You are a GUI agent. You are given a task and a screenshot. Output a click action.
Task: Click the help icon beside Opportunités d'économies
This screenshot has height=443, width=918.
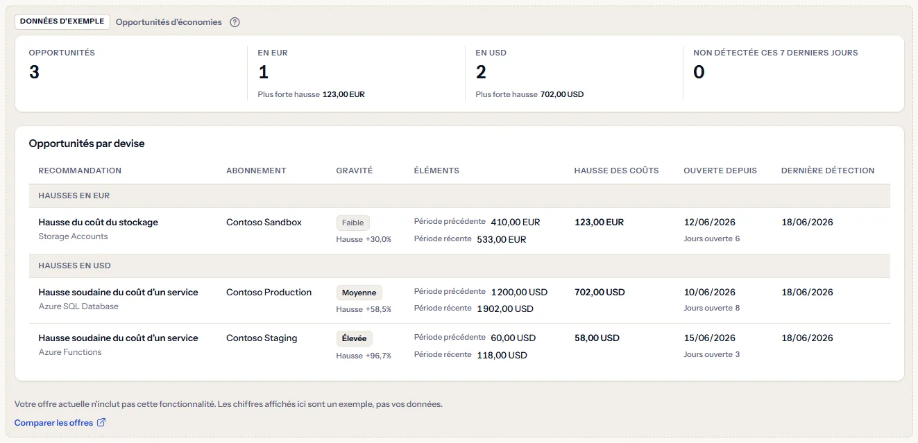(x=235, y=22)
